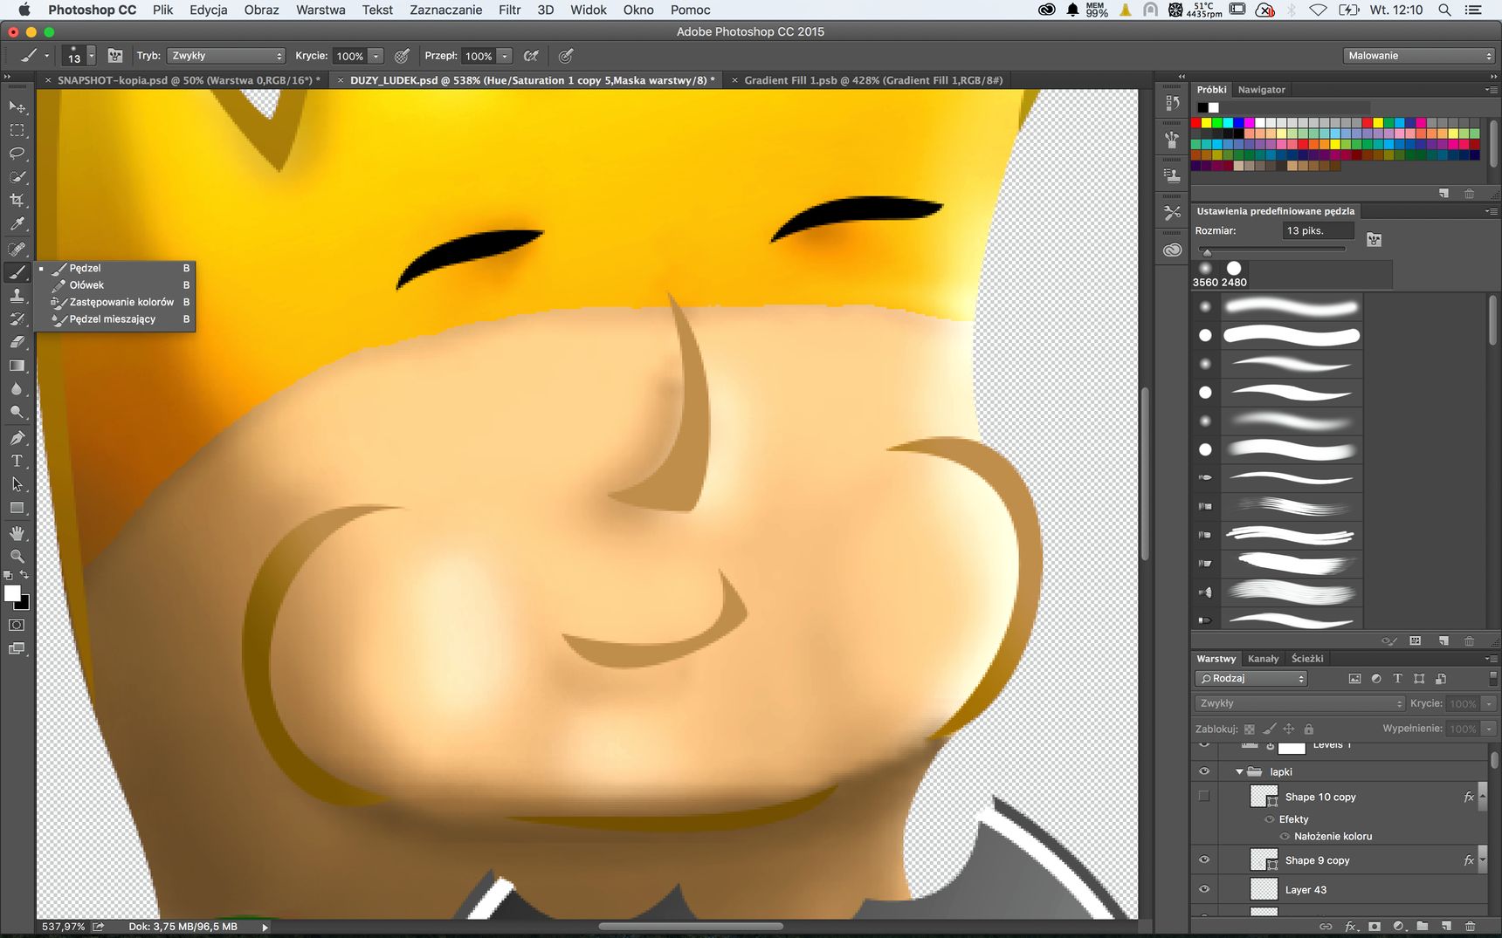Image resolution: width=1502 pixels, height=938 pixels.
Task: Select the Eyedropper tool
Action: click(x=17, y=224)
